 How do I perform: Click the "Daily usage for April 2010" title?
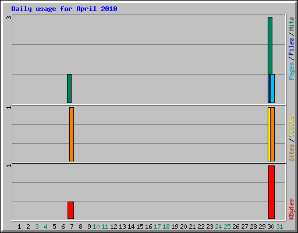point(64,9)
